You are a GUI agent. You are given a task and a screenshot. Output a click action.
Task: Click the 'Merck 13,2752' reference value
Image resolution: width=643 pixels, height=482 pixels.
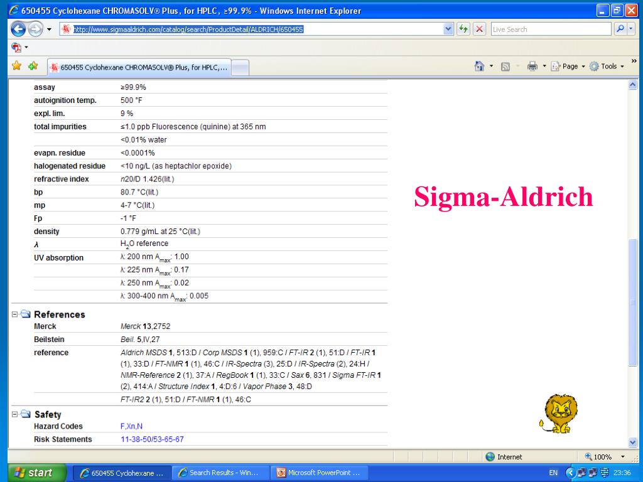coord(145,326)
